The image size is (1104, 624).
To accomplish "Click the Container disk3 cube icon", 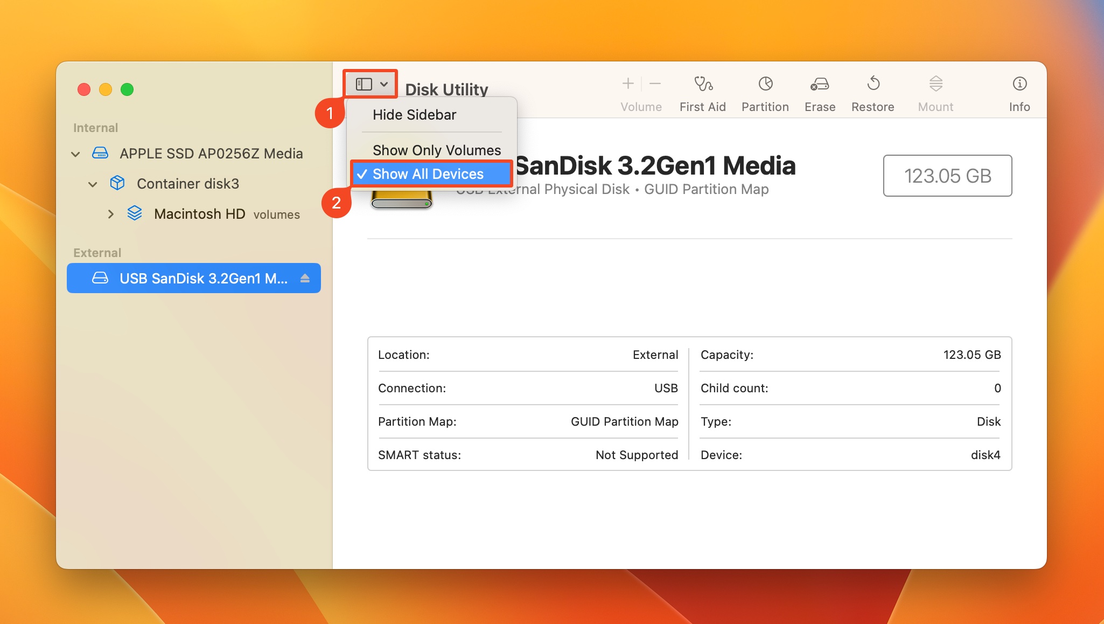I will (117, 183).
